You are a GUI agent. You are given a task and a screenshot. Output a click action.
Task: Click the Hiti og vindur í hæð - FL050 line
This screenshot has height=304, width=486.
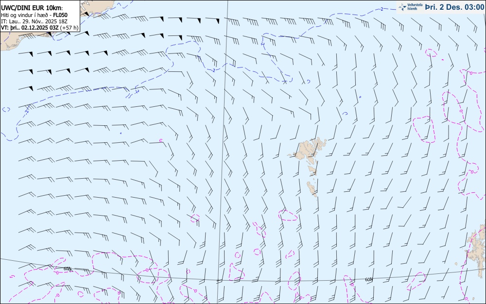coord(34,15)
